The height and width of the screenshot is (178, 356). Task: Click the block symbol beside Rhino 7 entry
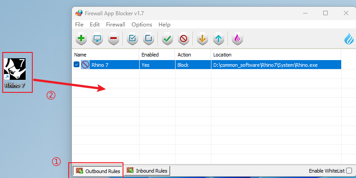click(x=85, y=65)
